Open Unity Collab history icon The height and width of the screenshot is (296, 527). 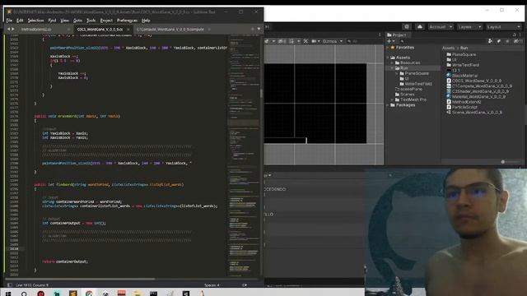click(x=406, y=27)
